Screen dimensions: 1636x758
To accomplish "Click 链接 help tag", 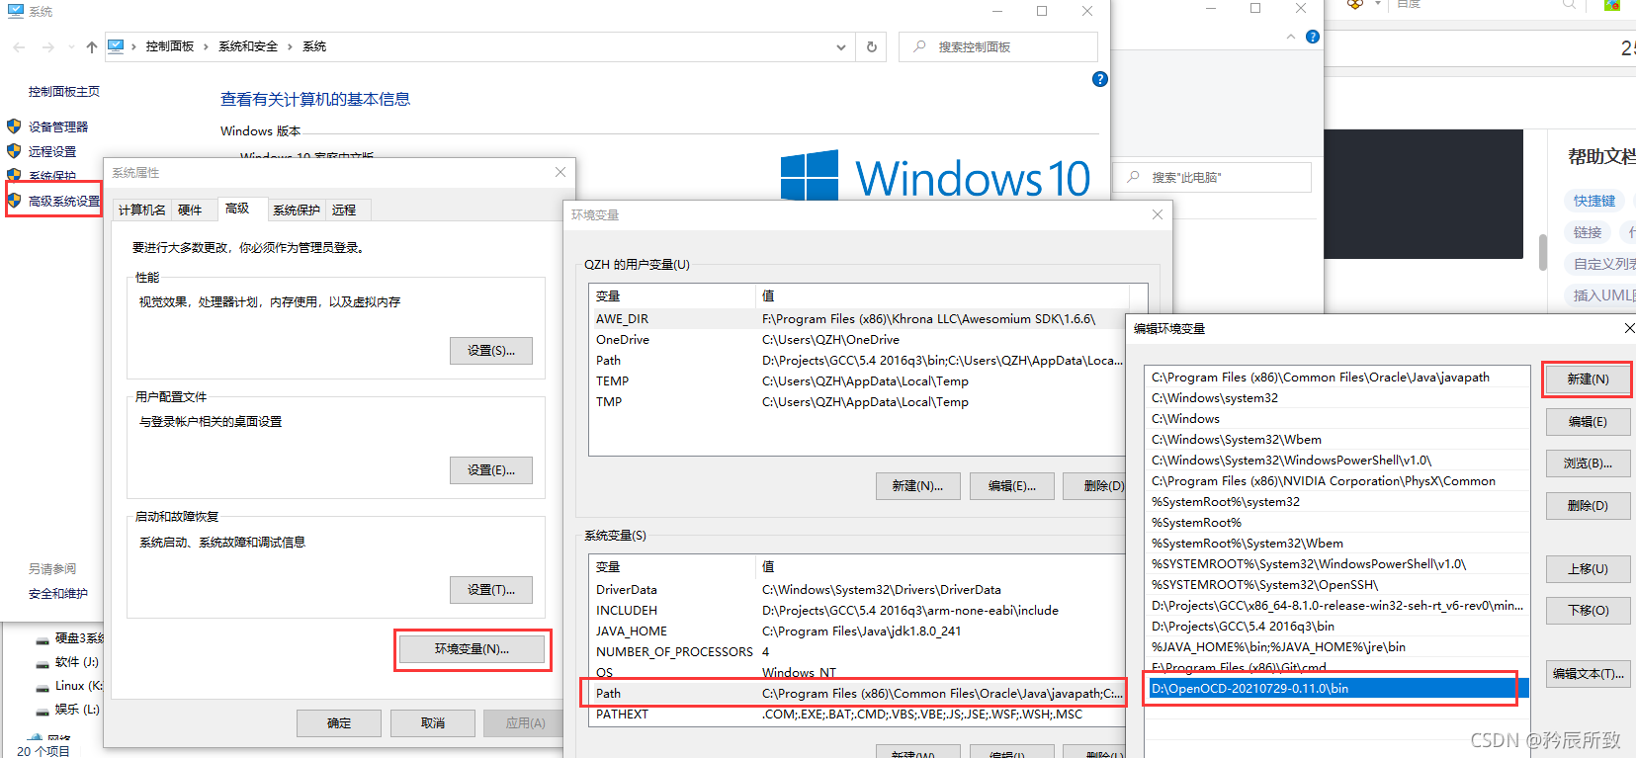I will tap(1588, 232).
